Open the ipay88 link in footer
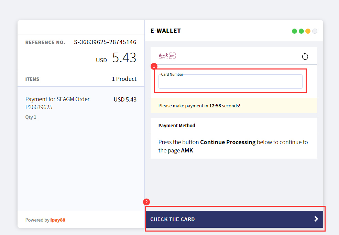This screenshot has width=339, height=235. coord(58,220)
